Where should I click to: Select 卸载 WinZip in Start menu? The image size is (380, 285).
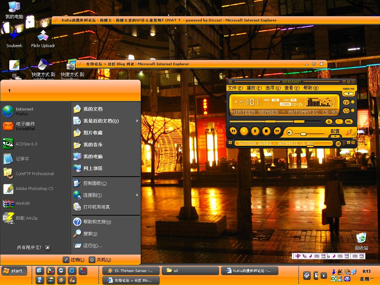[35, 218]
